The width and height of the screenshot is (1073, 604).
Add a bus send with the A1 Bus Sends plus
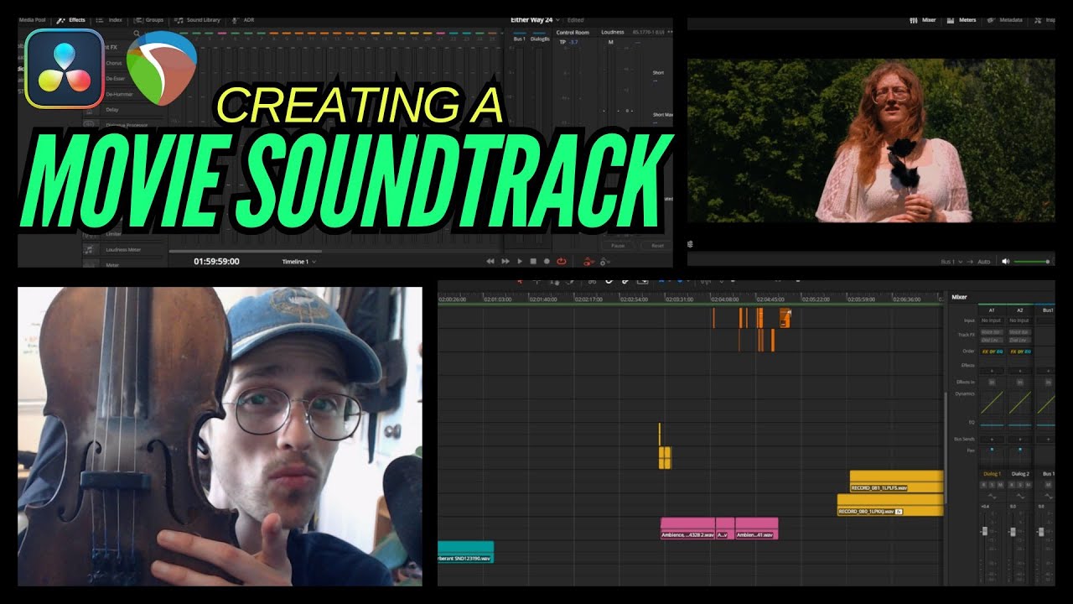[x=991, y=439]
